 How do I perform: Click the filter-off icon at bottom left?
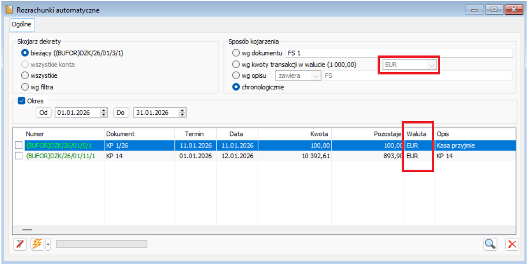[x=20, y=244]
